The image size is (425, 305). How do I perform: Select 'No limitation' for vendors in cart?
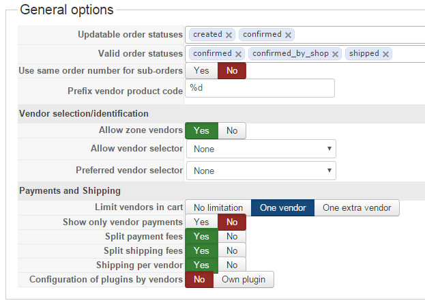click(x=218, y=208)
